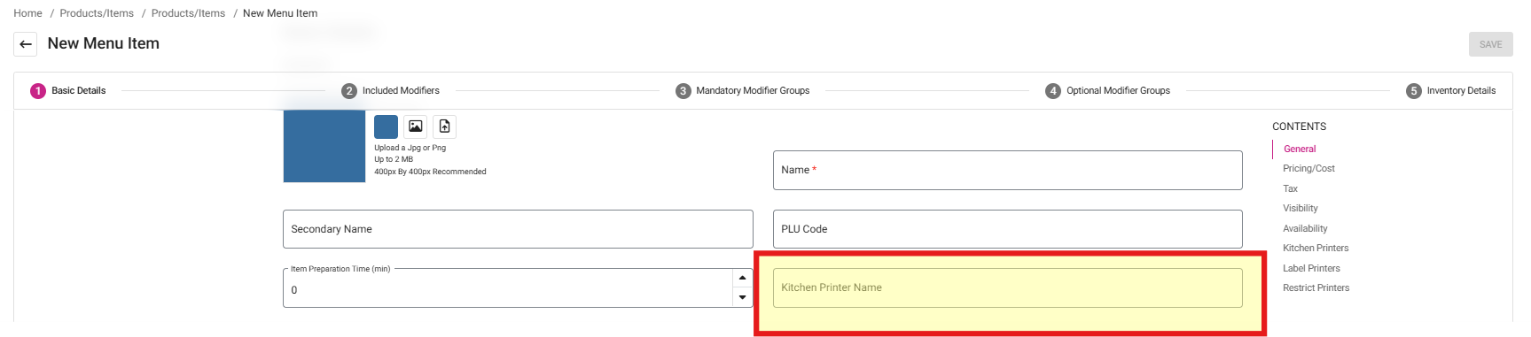Image resolution: width=1531 pixels, height=337 pixels.
Task: Jump to Inventory Details step
Action: tap(1451, 91)
